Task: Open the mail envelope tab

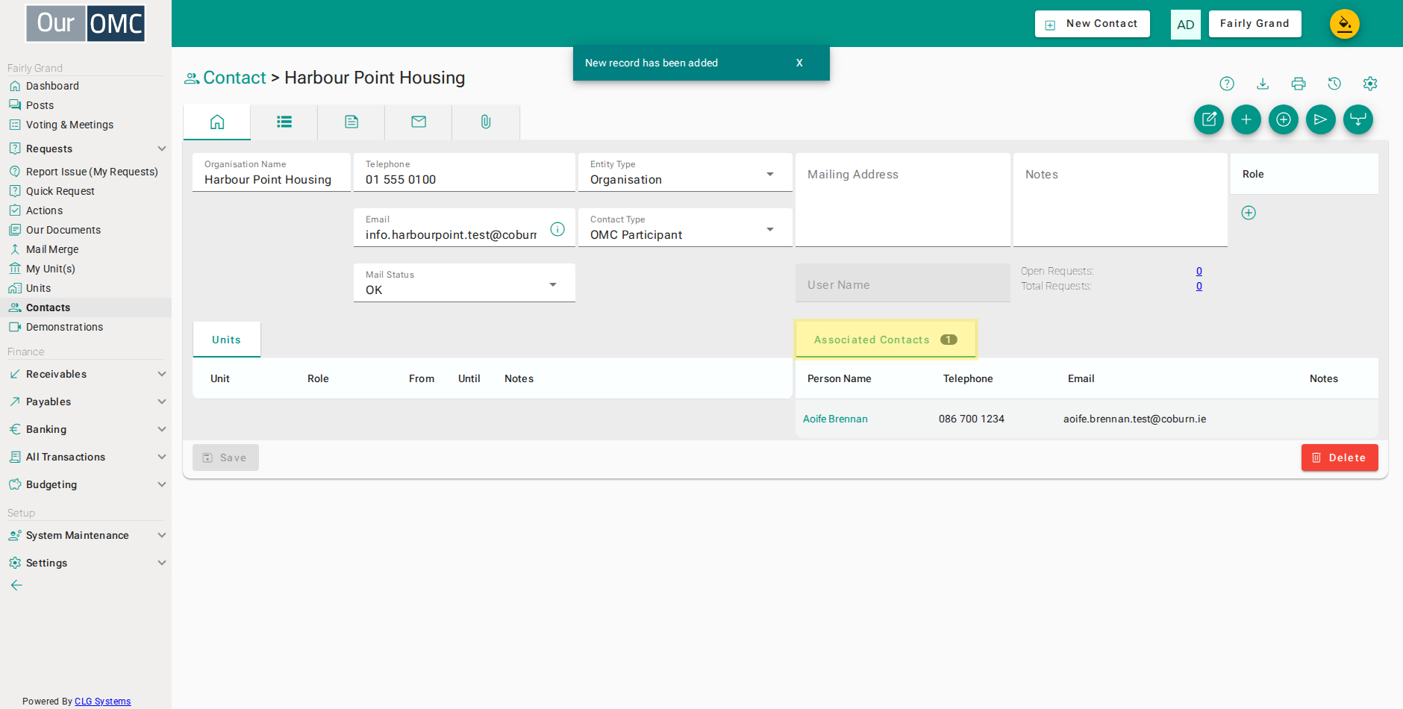Action: (419, 122)
